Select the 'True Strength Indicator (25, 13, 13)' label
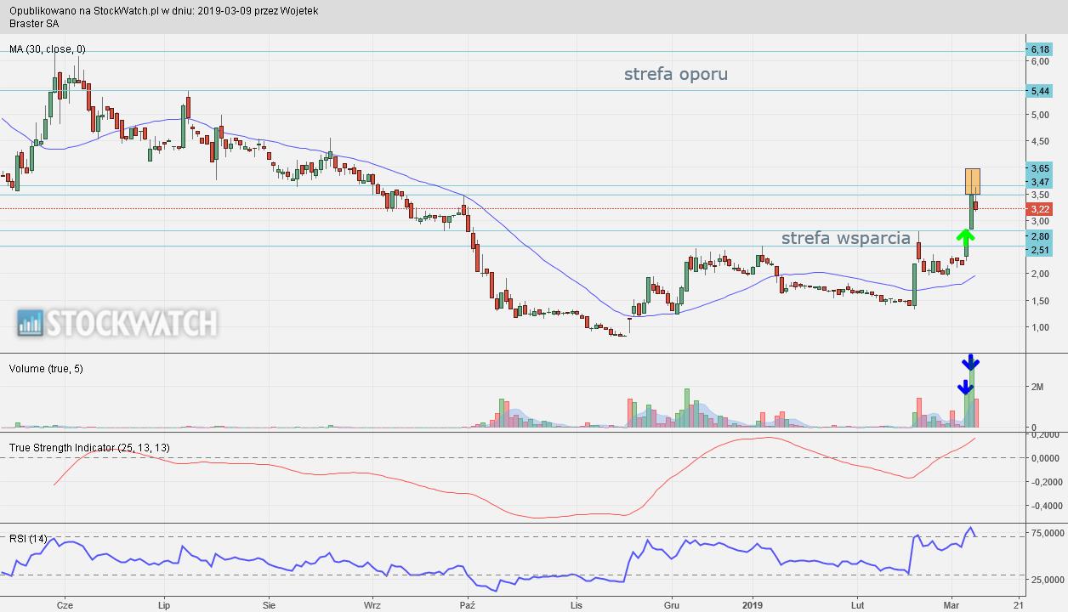This screenshot has width=1068, height=612. click(x=89, y=447)
